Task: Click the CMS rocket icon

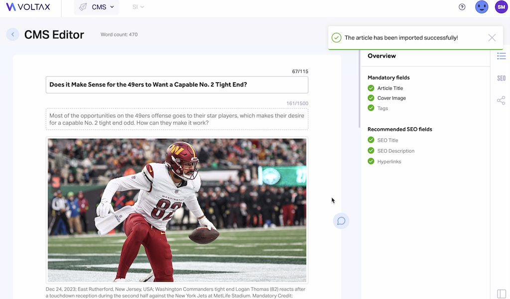Action: [83, 7]
